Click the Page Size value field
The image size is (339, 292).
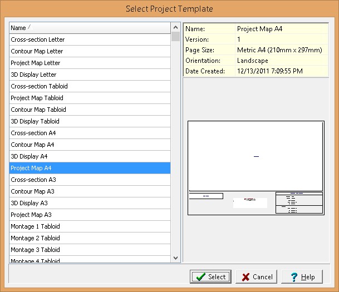tap(279, 50)
